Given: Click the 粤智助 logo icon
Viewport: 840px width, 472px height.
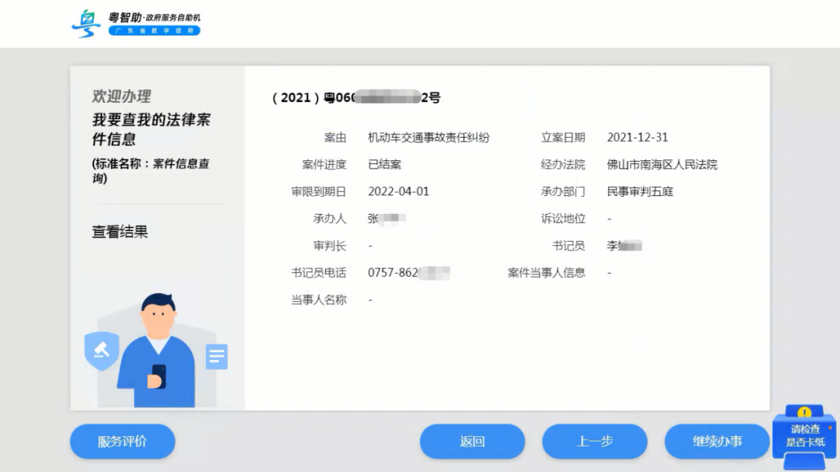Looking at the screenshot, I should coord(86,22).
